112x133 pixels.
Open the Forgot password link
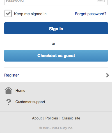[91, 14]
